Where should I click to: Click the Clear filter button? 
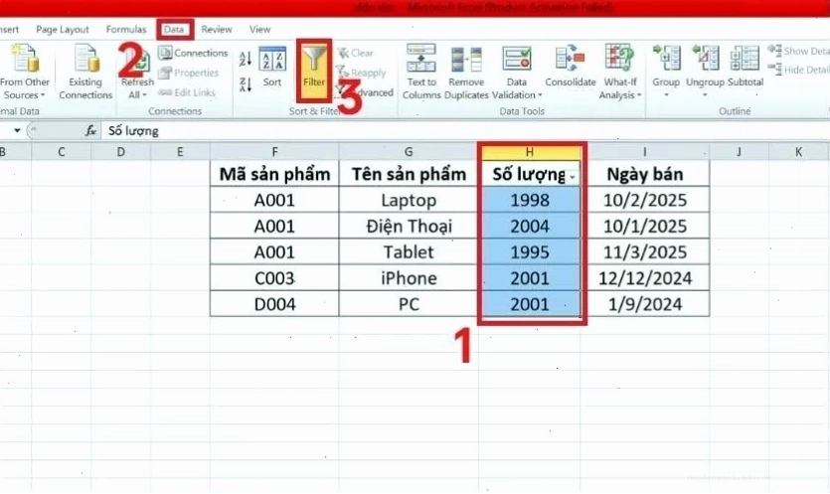pyautogui.click(x=356, y=53)
